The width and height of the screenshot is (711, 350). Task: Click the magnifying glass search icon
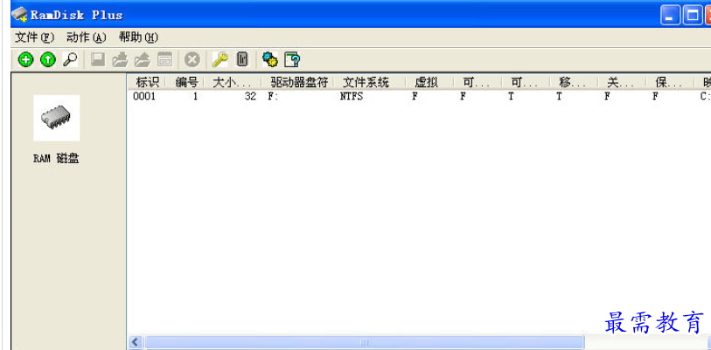pos(70,59)
